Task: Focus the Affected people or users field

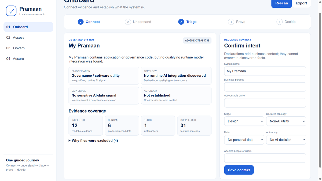Action: point(265,158)
